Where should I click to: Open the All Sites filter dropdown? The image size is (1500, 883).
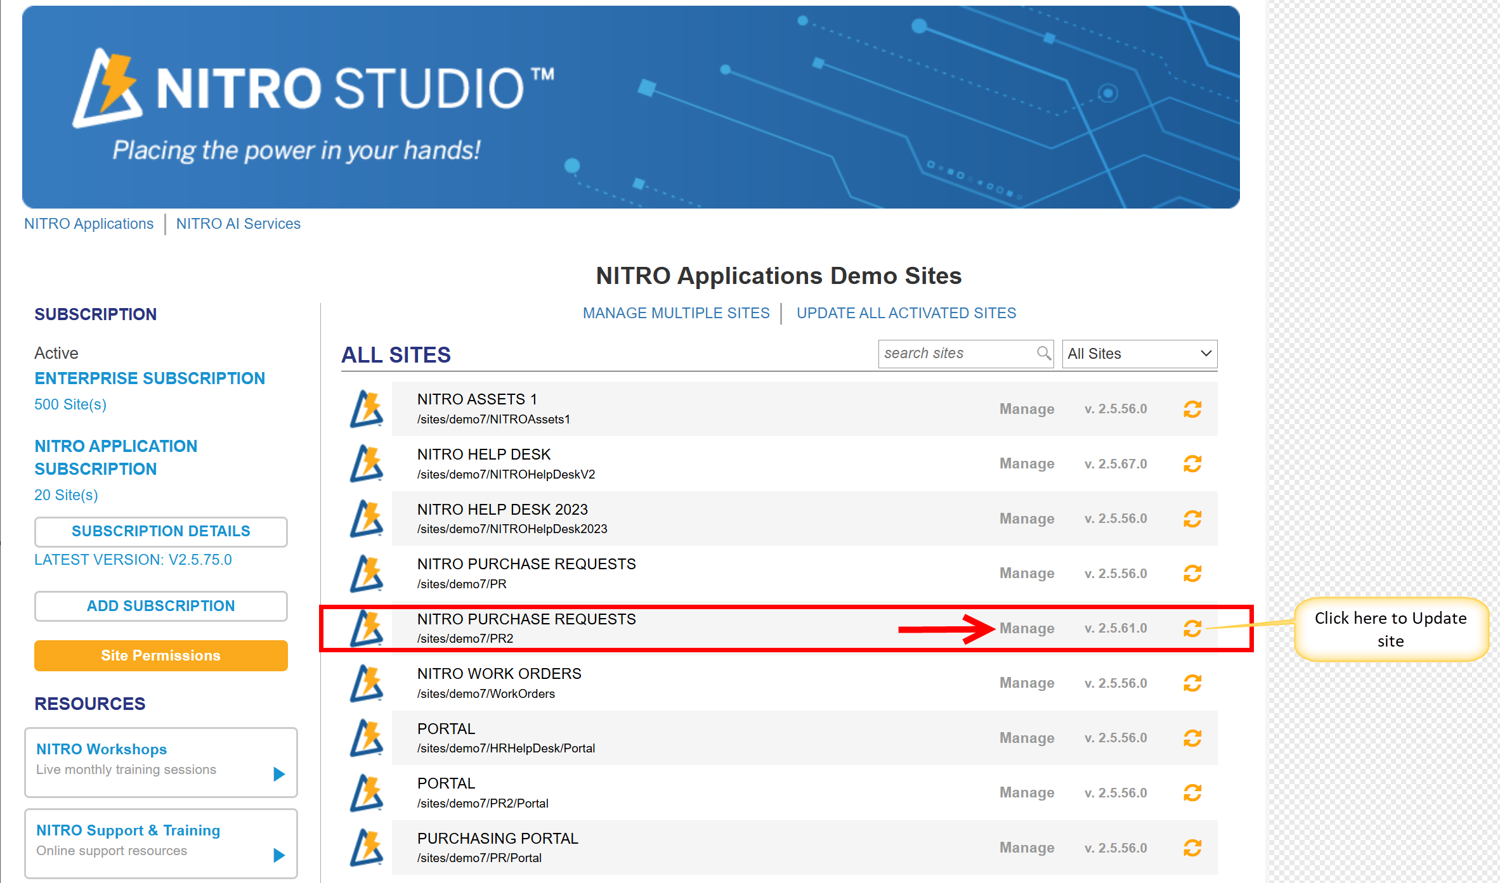click(1140, 354)
